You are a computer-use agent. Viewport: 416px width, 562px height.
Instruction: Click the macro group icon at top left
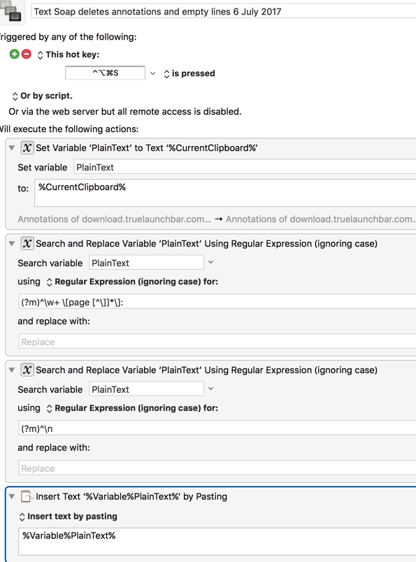coord(10,10)
